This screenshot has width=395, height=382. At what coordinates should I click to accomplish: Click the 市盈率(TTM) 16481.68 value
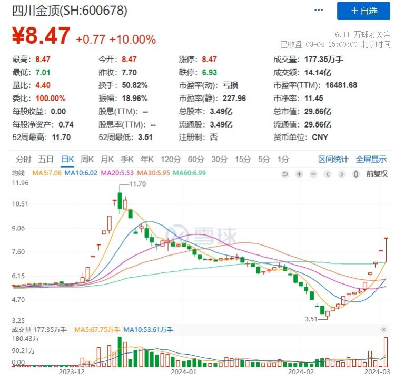[x=341, y=85]
